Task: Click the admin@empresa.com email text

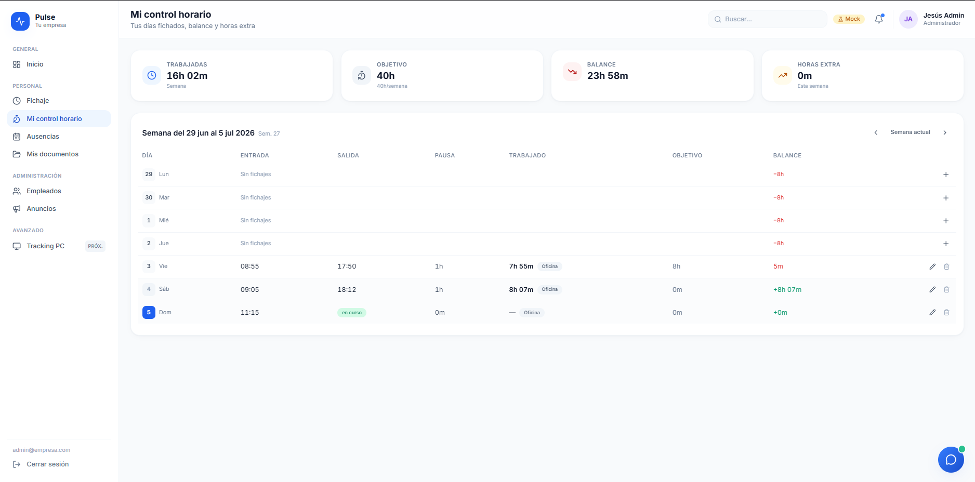Action: [x=42, y=450]
